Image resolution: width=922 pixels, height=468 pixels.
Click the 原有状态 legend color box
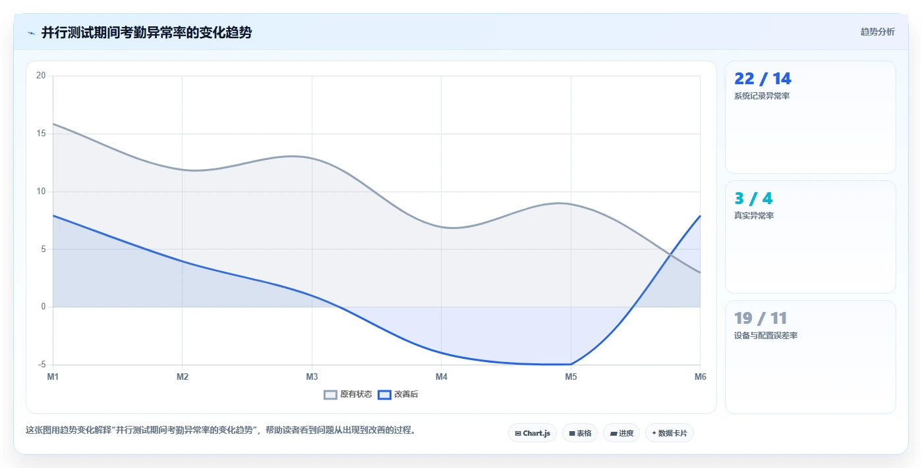pyautogui.click(x=330, y=395)
